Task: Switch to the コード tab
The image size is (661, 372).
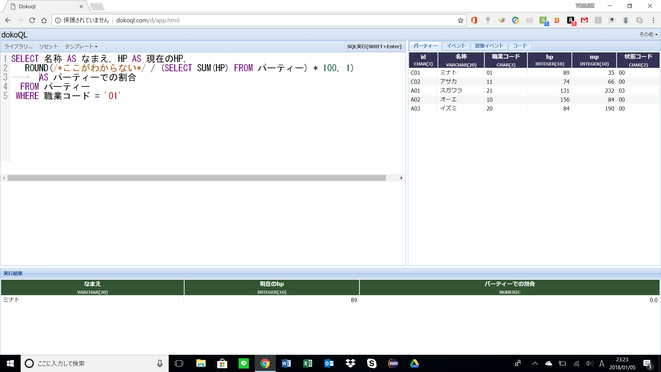Action: [x=520, y=45]
